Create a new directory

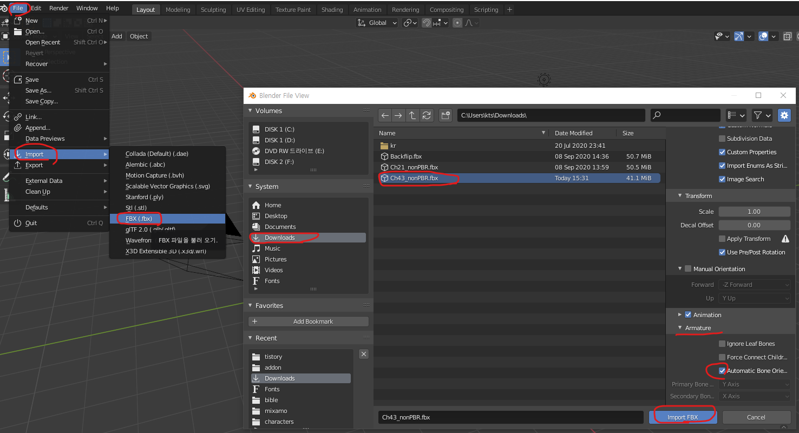pyautogui.click(x=446, y=115)
